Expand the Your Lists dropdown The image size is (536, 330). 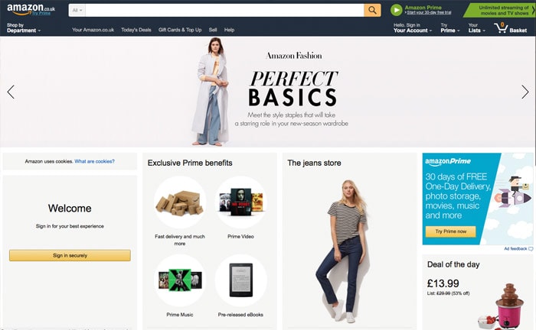[x=476, y=27]
